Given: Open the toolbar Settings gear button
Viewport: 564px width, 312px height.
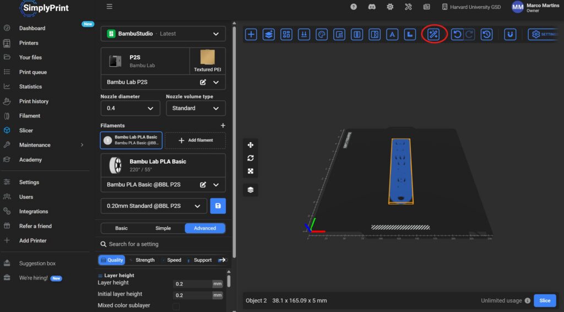Looking at the screenshot, I should (x=544, y=35).
